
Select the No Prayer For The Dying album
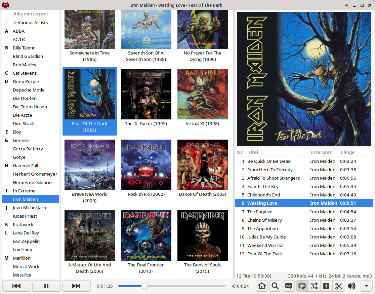(203, 36)
